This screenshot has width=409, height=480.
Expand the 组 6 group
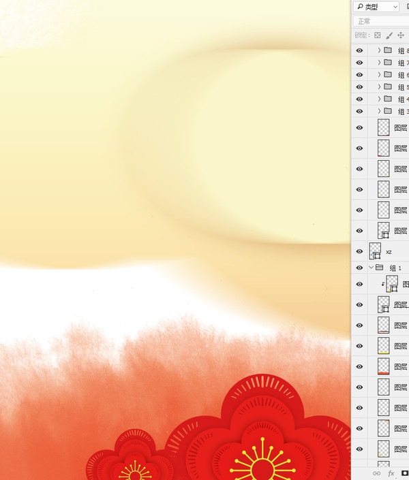click(x=379, y=74)
